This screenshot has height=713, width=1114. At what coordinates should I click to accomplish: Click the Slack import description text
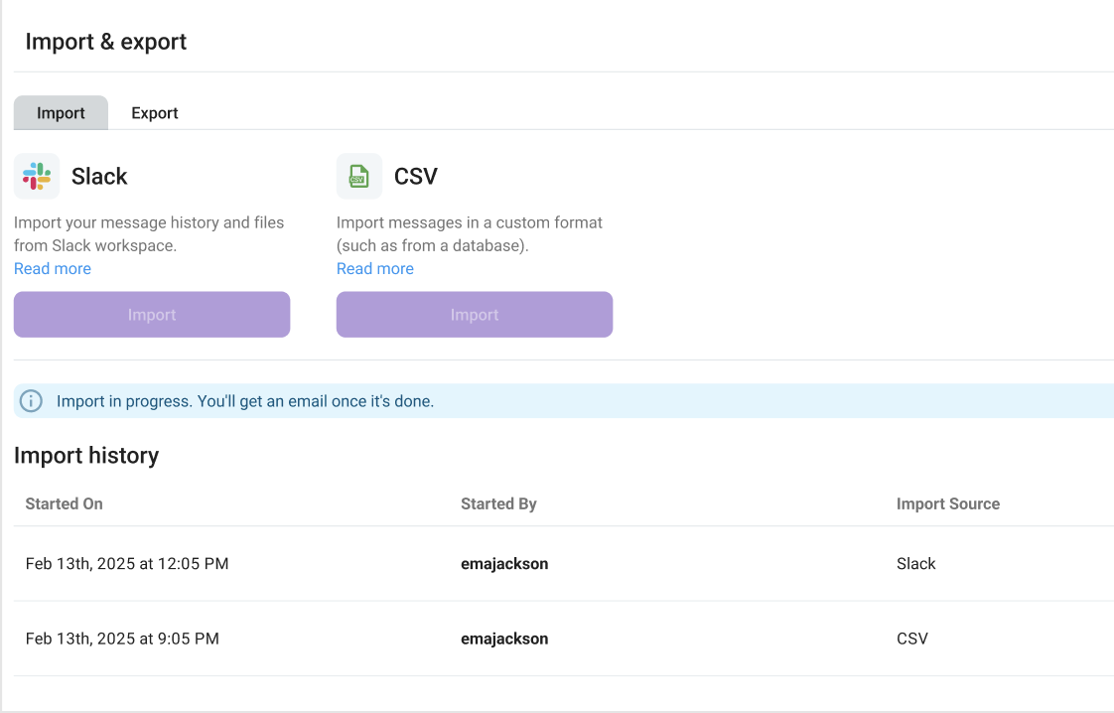pyautogui.click(x=149, y=234)
